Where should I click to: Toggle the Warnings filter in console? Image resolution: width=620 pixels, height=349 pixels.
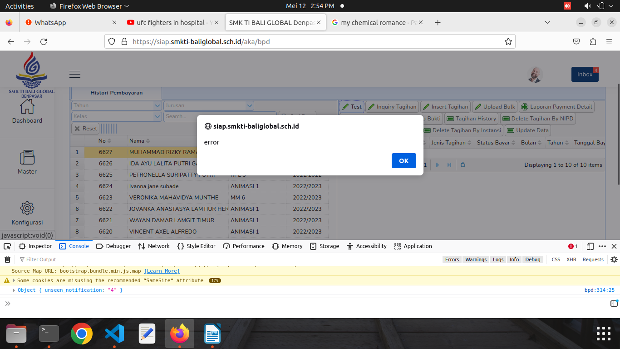476,259
